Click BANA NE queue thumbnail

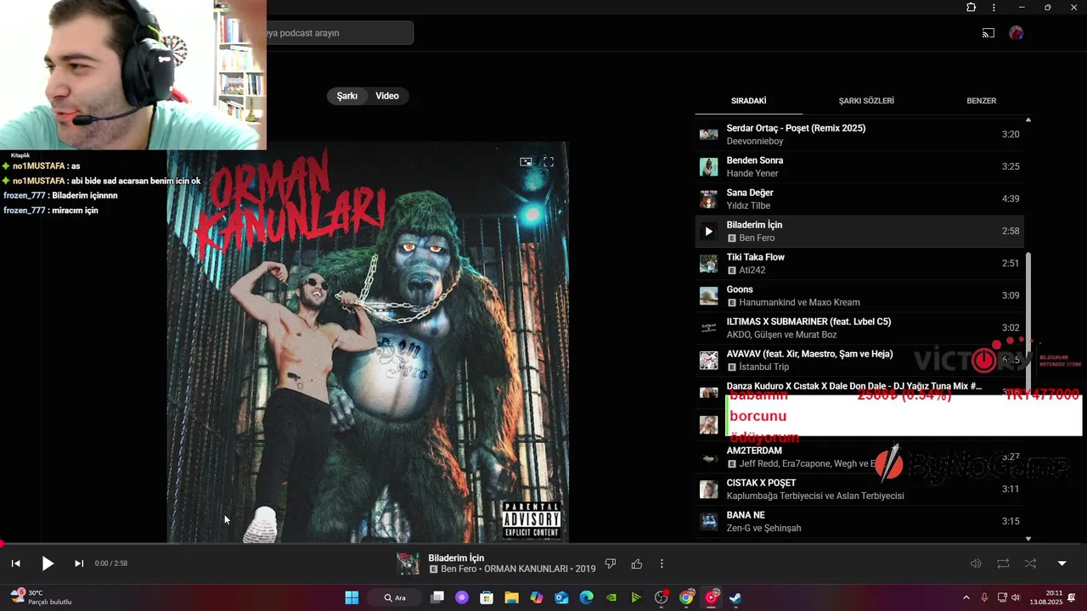[x=708, y=521]
